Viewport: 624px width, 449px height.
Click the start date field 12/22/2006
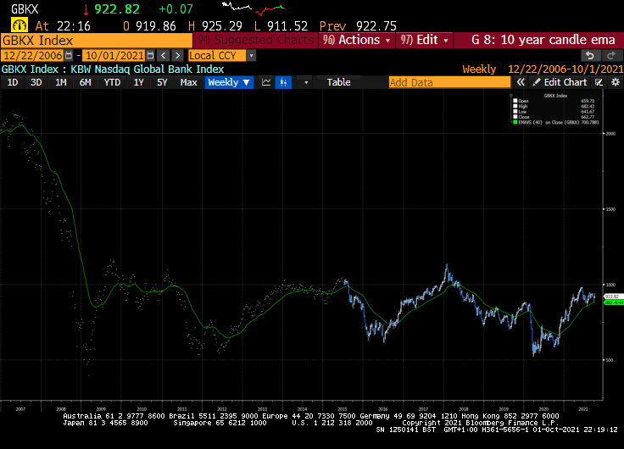[x=32, y=55]
